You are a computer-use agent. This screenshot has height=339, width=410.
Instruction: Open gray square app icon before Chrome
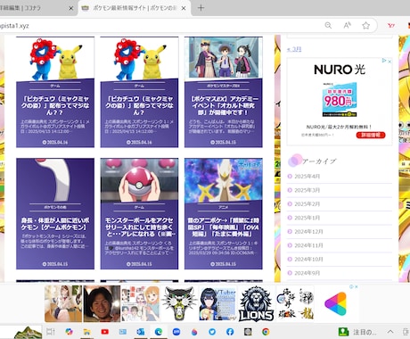pos(248,332)
